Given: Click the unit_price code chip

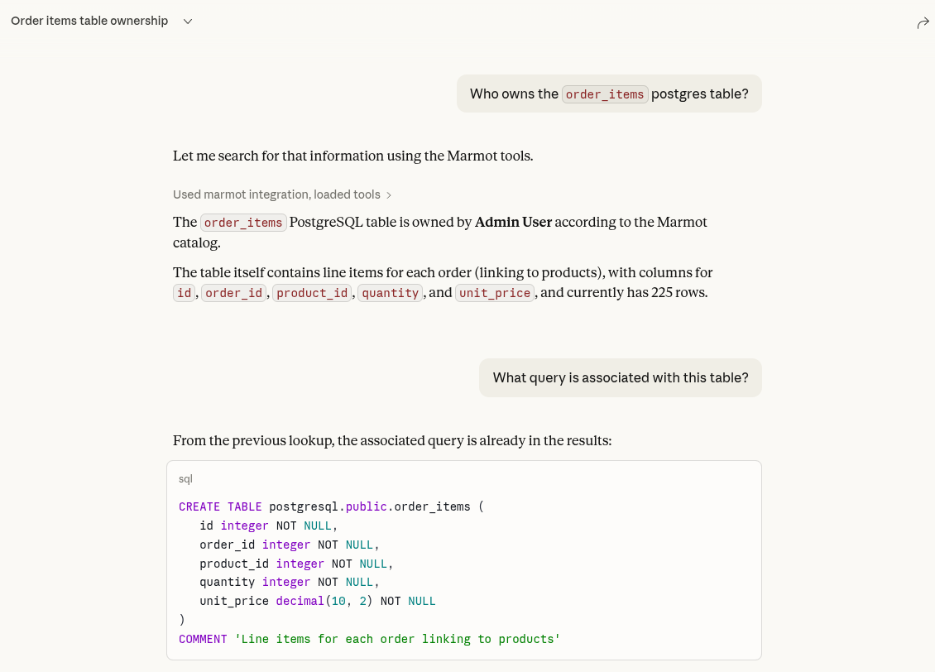Looking at the screenshot, I should [x=494, y=292].
